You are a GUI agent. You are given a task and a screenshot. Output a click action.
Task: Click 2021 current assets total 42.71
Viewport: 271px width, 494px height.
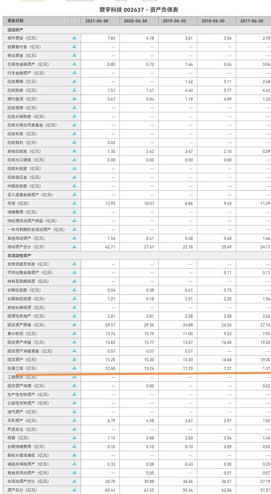110,247
